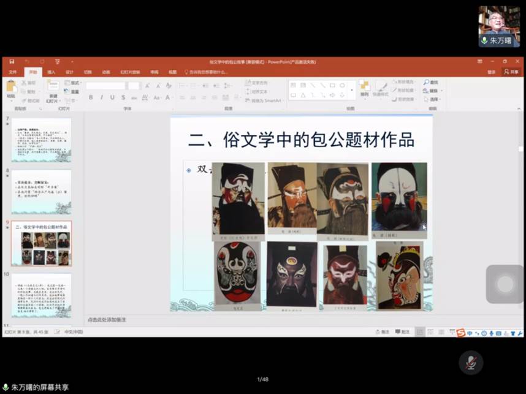Select the oval shape in shapes gallery

(342, 86)
